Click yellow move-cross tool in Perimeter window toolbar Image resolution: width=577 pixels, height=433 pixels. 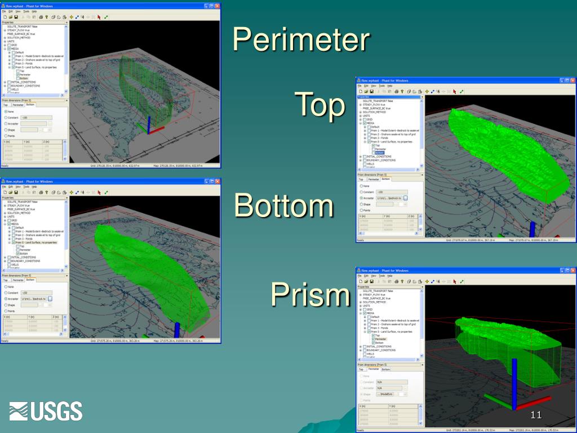[x=72, y=17]
